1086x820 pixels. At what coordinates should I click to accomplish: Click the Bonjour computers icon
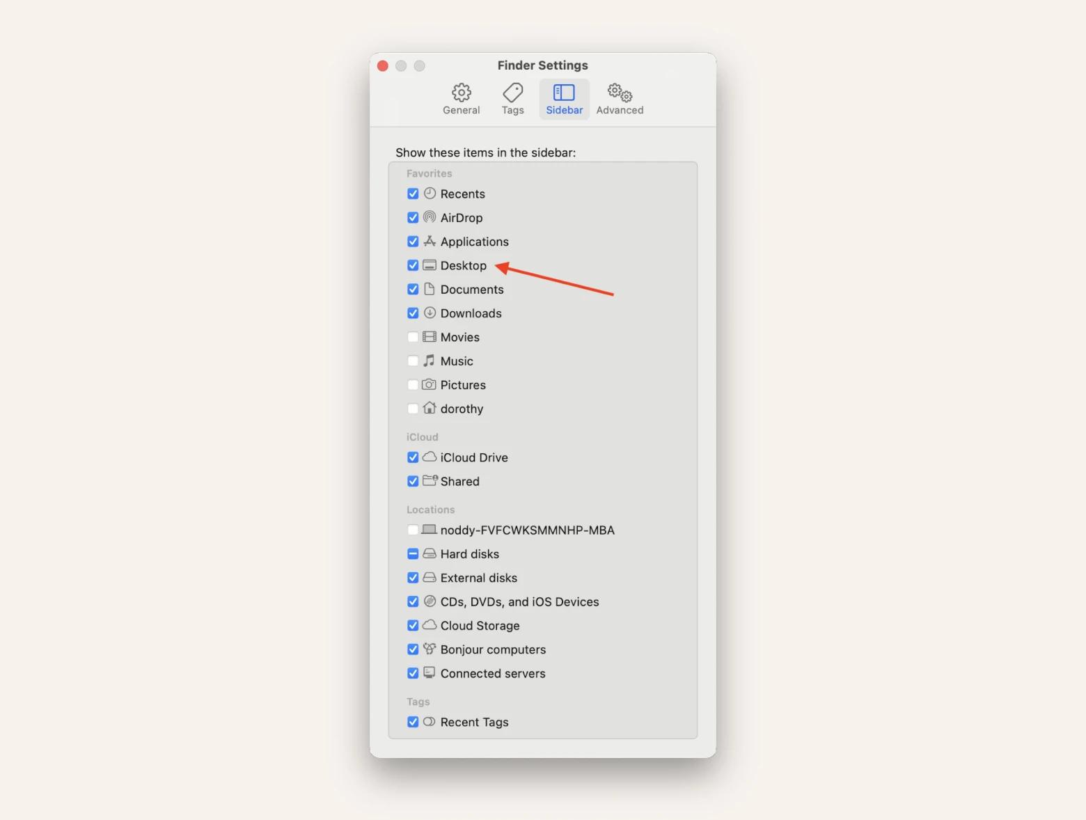tap(430, 649)
